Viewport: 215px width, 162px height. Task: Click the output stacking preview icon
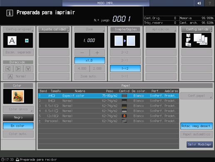196,40
